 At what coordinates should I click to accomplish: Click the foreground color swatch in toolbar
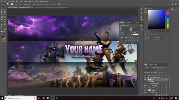pos(3,37)
